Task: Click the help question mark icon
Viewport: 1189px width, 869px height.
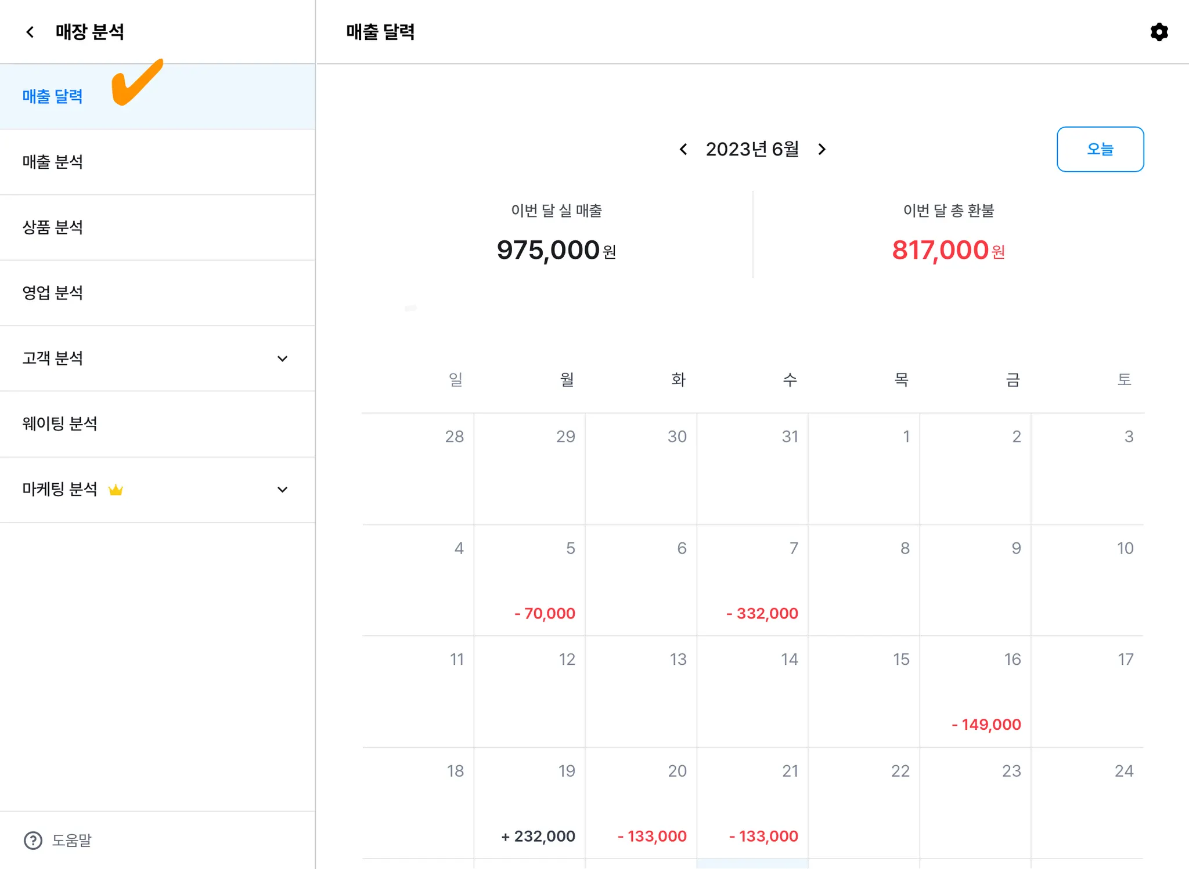Action: [33, 840]
